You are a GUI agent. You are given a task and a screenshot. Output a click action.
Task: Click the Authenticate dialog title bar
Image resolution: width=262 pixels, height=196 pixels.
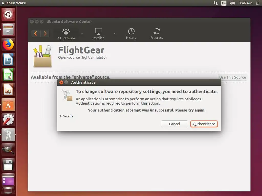pos(139,82)
